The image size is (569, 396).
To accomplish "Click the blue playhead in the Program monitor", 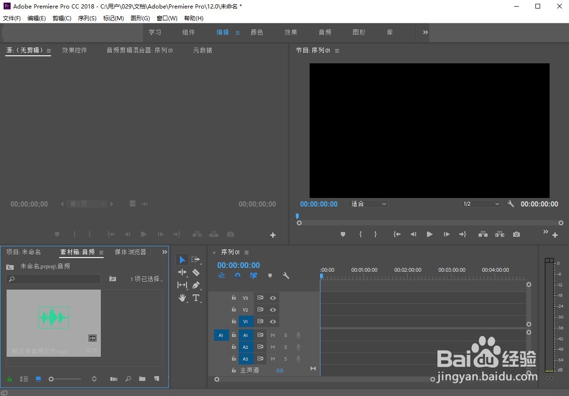I will click(x=297, y=216).
